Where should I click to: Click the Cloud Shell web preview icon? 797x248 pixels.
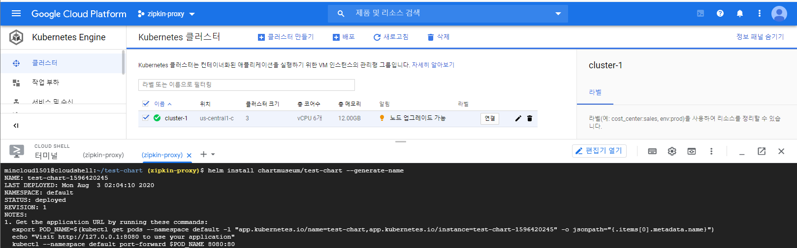point(692,151)
